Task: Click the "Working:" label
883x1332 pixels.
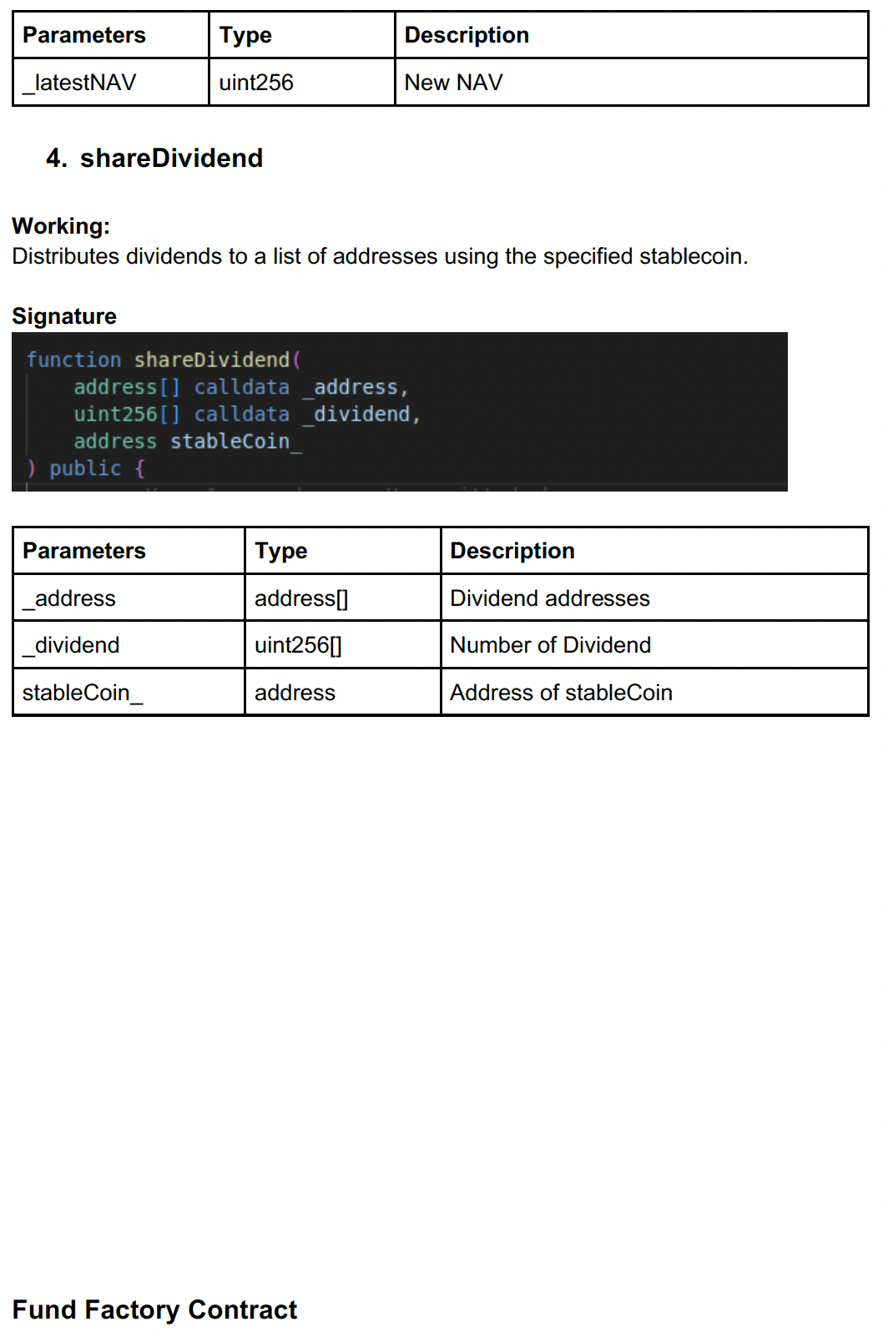Action: [x=61, y=226]
